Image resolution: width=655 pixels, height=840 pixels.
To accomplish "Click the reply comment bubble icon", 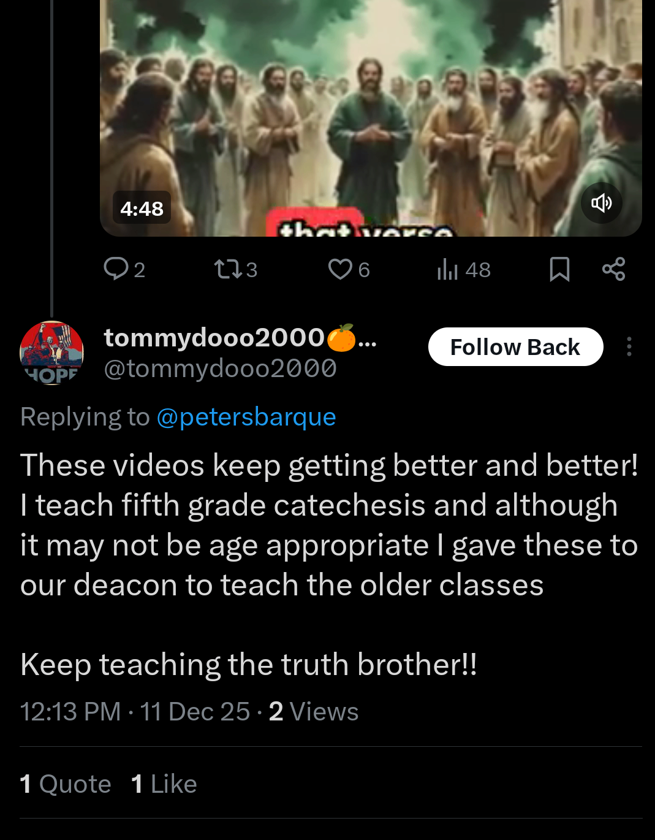I will coord(116,269).
